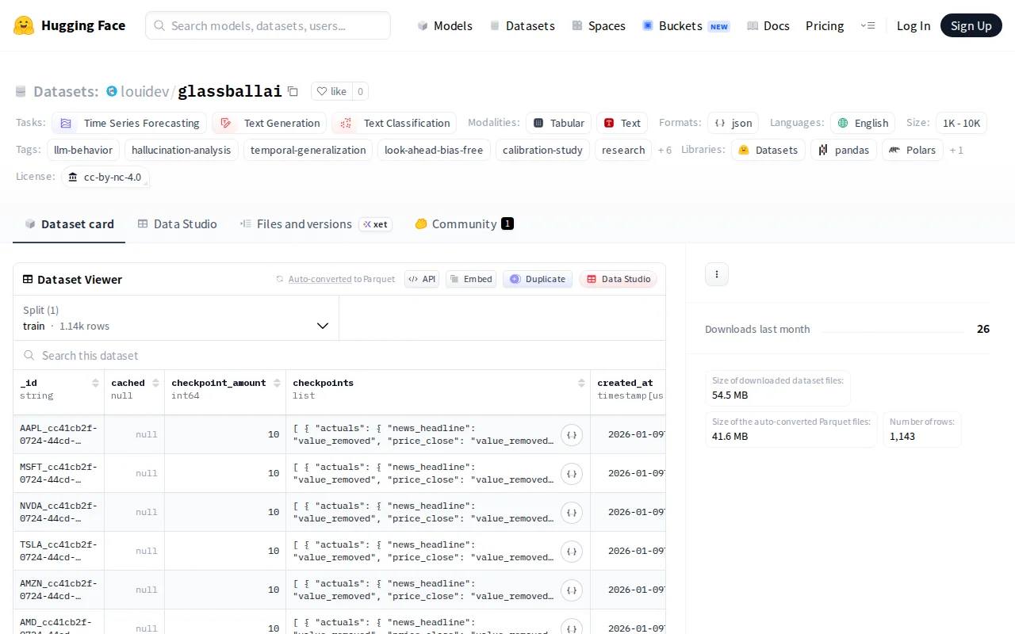
Task: Sort by the checkpoint_amount column
Action: pos(278,383)
